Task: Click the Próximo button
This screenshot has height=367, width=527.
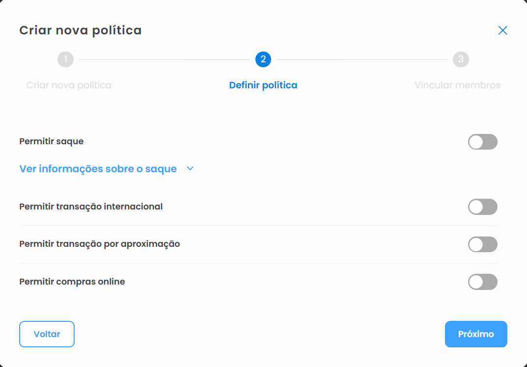Action: [476, 334]
